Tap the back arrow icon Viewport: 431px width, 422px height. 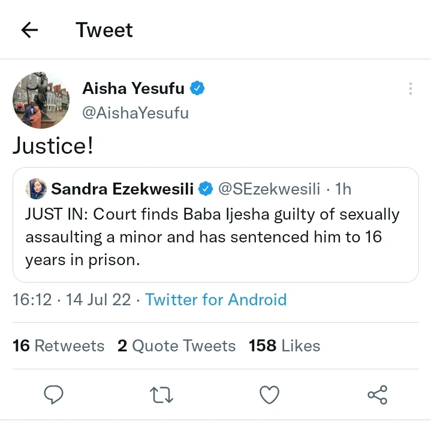29,31
